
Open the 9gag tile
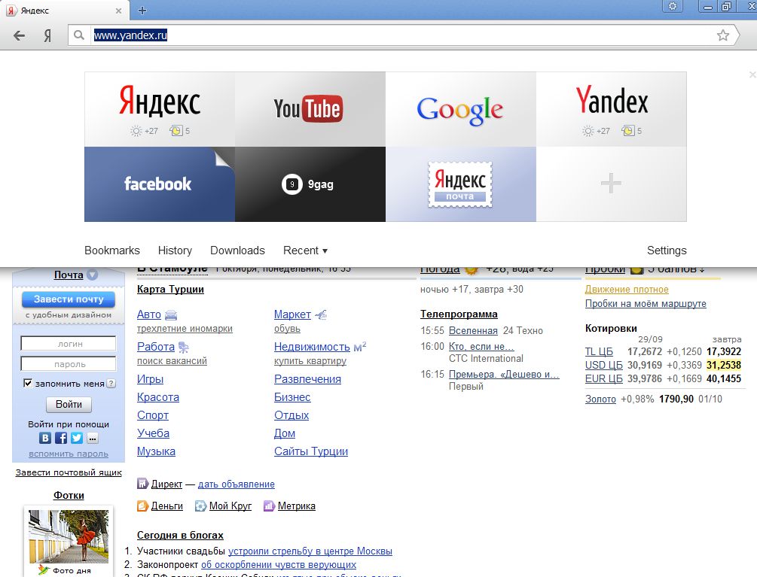click(310, 184)
